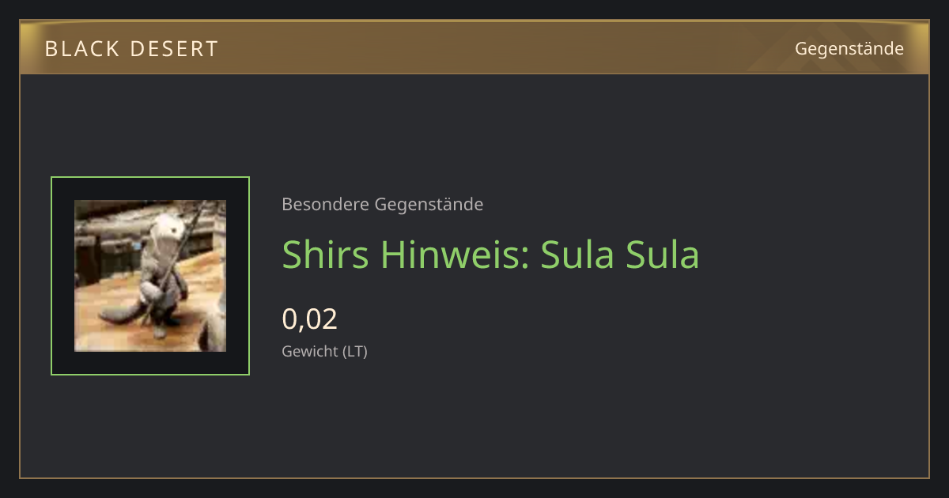Click the Gewicht (LT) label
The width and height of the screenshot is (949, 498).
tap(325, 352)
